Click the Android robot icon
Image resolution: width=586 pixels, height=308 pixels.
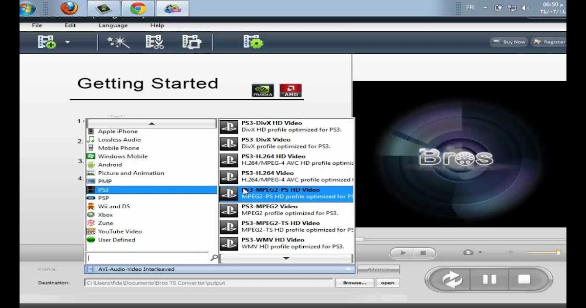pos(90,164)
